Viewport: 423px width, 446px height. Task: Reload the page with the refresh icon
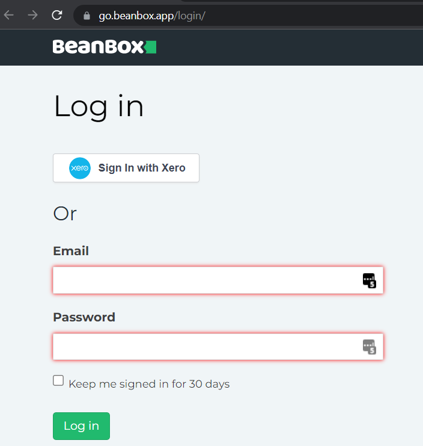[x=57, y=15]
